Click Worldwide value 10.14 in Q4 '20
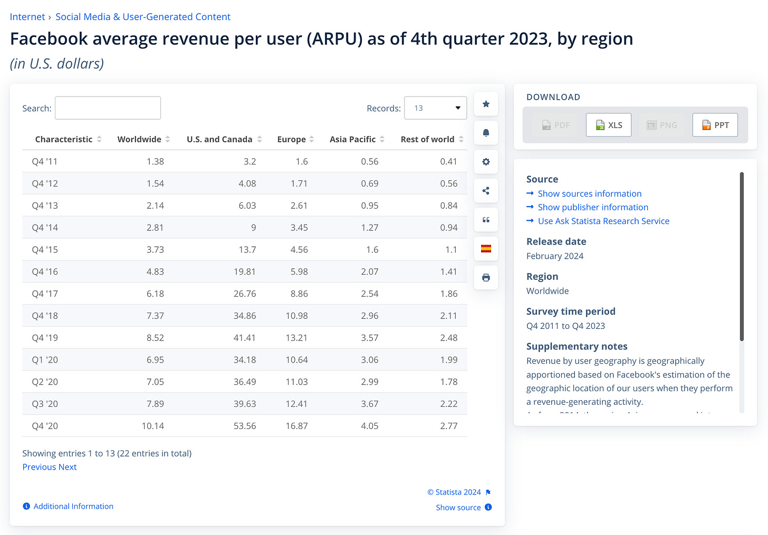The width and height of the screenshot is (768, 535). pos(153,426)
